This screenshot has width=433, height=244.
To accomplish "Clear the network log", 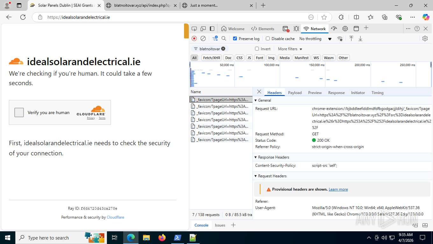I will tap(203, 38).
